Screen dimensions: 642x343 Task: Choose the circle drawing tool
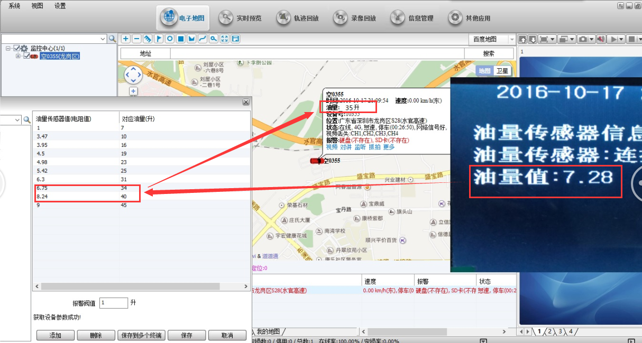click(x=170, y=39)
